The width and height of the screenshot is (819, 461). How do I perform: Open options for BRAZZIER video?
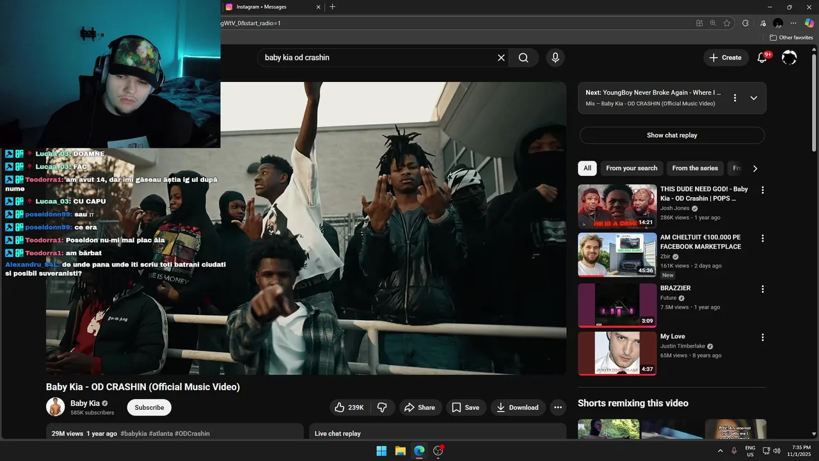(x=762, y=289)
